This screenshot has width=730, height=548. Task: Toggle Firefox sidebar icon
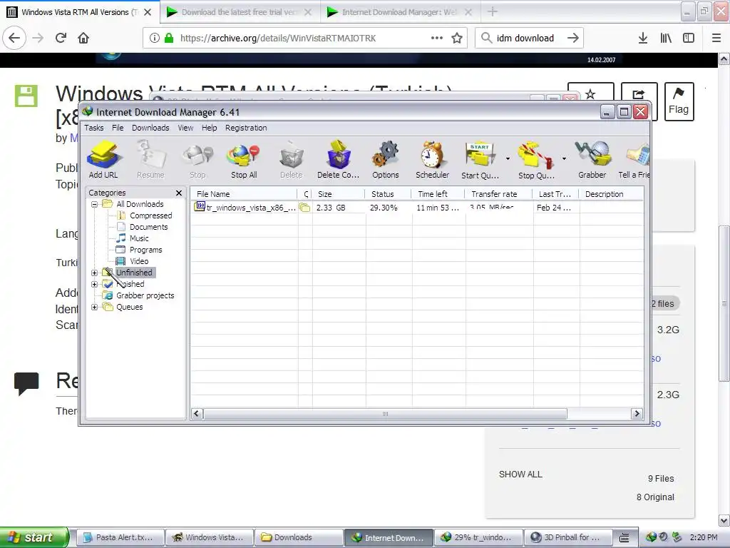tap(689, 39)
